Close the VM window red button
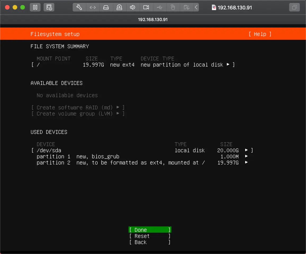Viewport: 306px width, 254px height. click(x=7, y=7)
